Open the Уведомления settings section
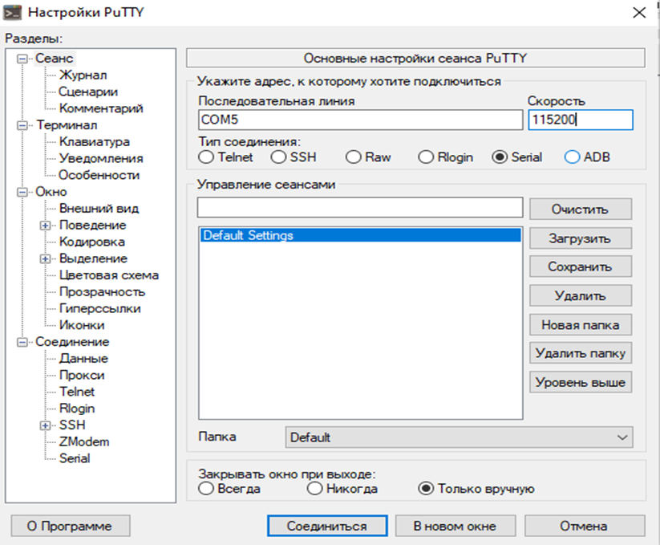This screenshot has width=660, height=545. point(101,158)
